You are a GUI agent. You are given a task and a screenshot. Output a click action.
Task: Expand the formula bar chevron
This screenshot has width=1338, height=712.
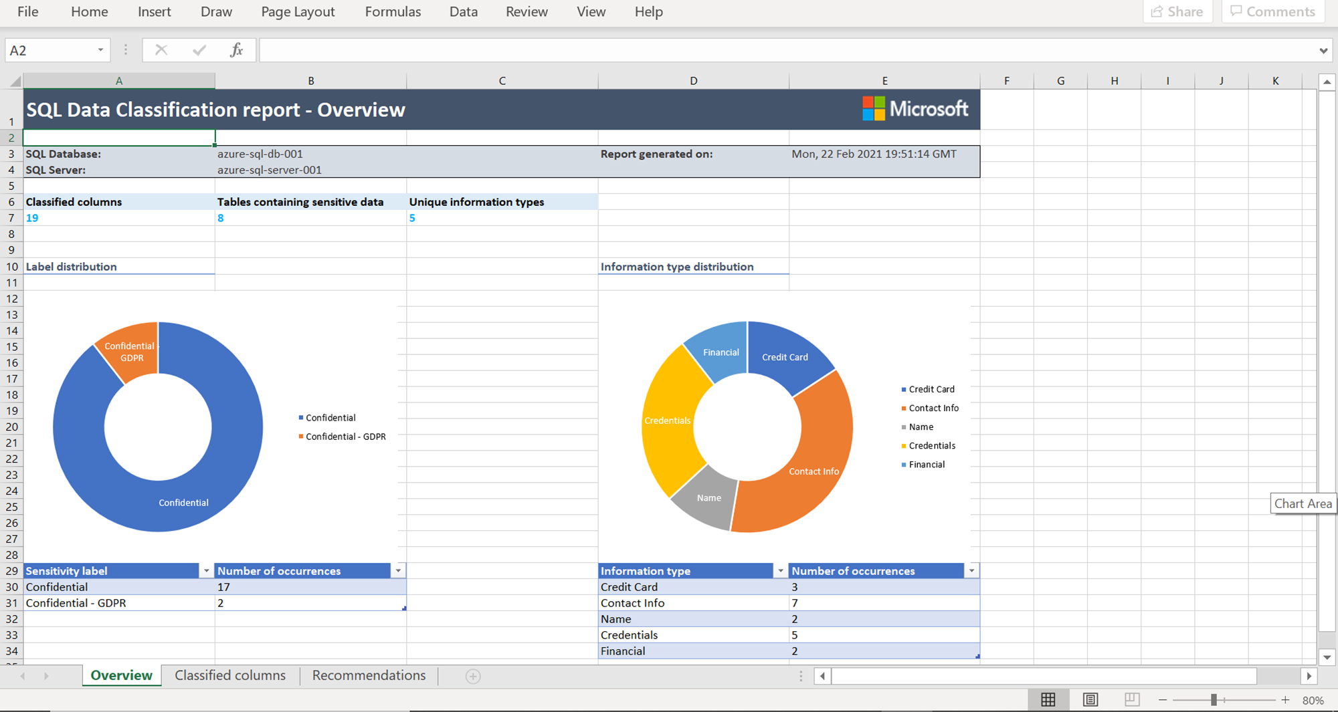(x=1323, y=51)
